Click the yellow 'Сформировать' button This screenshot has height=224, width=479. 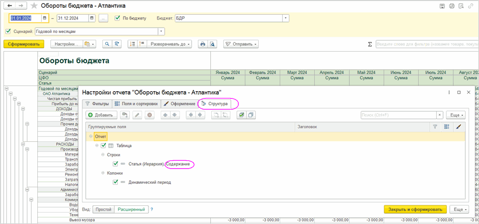(23, 44)
